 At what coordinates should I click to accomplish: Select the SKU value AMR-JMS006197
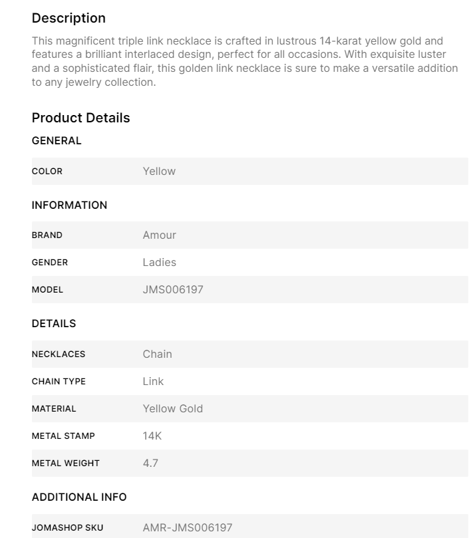(188, 528)
